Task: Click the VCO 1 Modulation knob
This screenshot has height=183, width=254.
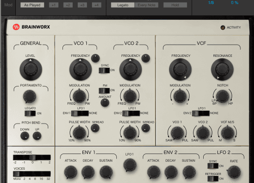Action: 79,96
